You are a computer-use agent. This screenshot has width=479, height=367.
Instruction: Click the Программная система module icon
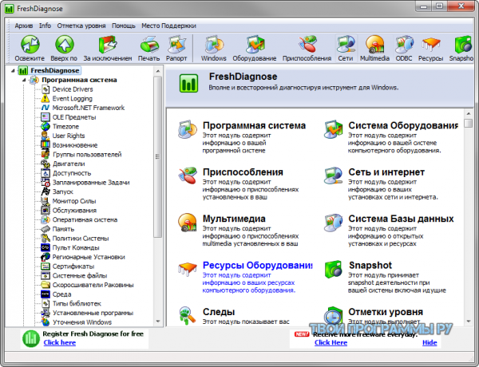[188, 129]
